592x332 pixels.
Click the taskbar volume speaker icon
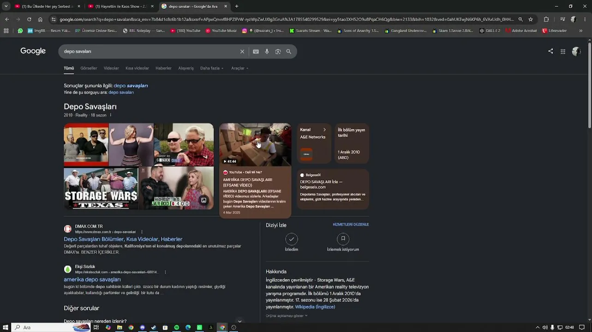[545, 327]
